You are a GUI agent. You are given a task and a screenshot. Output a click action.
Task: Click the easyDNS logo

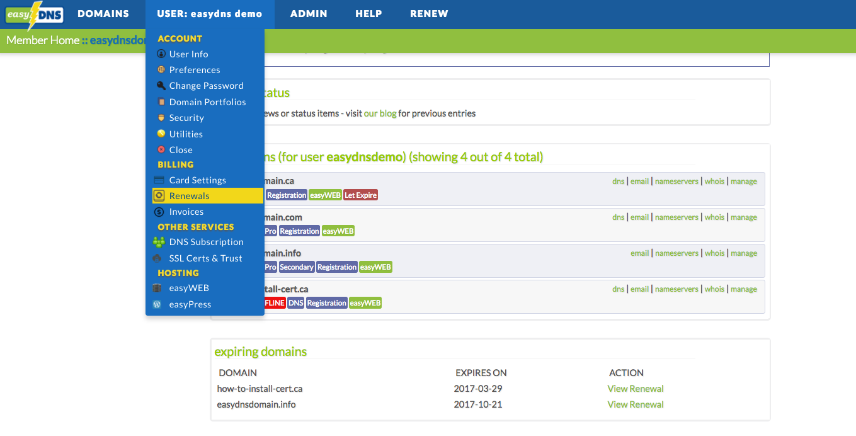point(35,16)
